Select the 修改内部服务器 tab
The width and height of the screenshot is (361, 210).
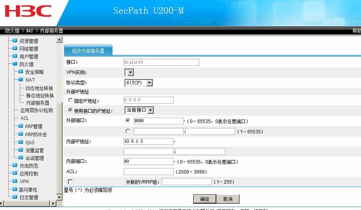pyautogui.click(x=88, y=50)
